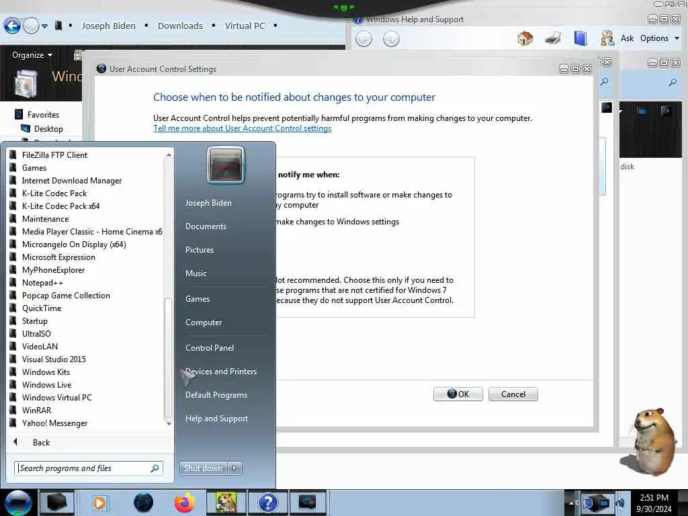Open the Options dropdown in Help and Support
Viewport: 688px width, 516px height.
pyautogui.click(x=660, y=38)
